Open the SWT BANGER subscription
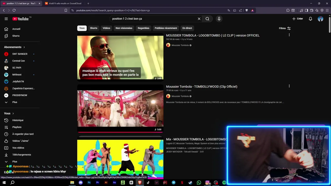 coord(20,54)
